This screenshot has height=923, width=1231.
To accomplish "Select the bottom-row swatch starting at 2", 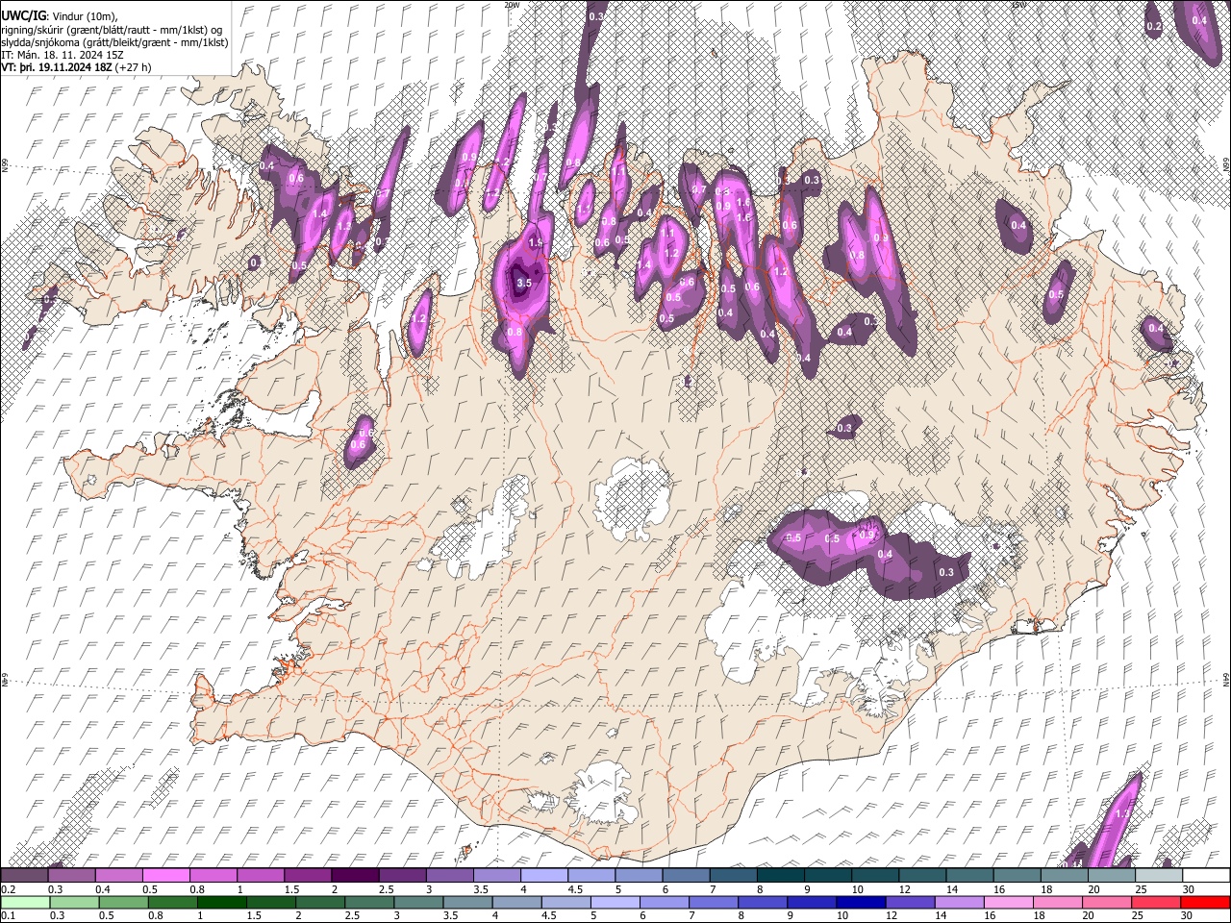I will pyautogui.click(x=320, y=902).
